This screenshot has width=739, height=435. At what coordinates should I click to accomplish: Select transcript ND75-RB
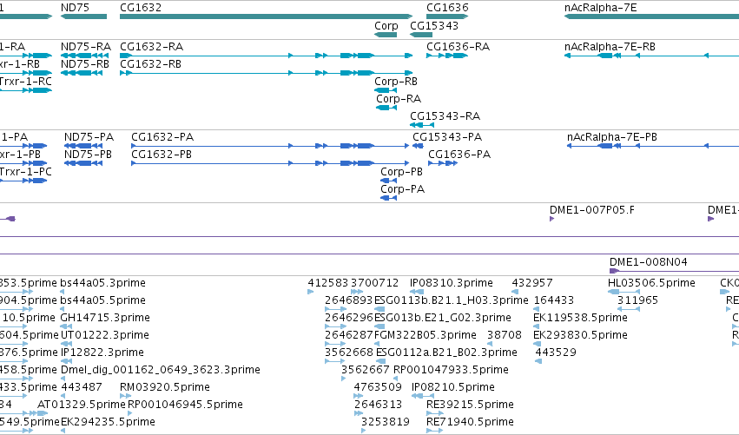point(85,64)
